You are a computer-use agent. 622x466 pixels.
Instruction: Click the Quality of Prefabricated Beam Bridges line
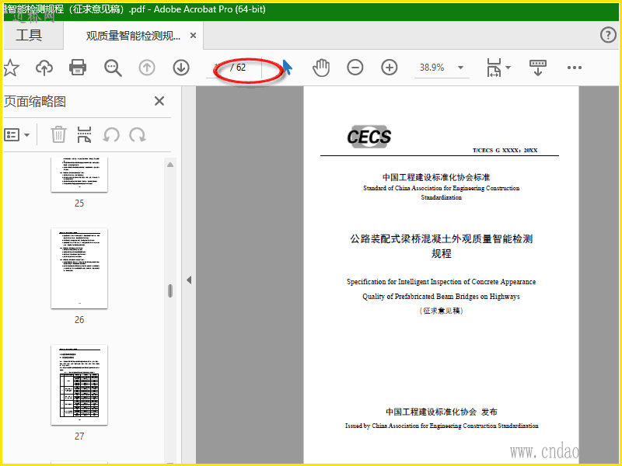(x=441, y=297)
